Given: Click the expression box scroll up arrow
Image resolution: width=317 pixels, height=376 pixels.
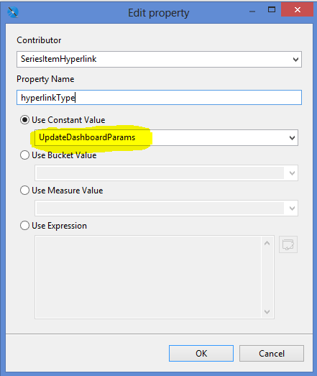Looking at the screenshot, I should pos(267,243).
